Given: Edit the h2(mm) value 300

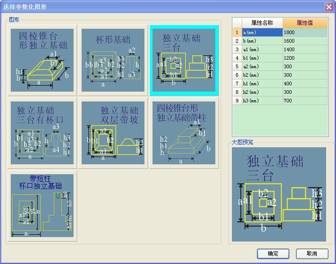Looking at the screenshot, I should 305,92.
